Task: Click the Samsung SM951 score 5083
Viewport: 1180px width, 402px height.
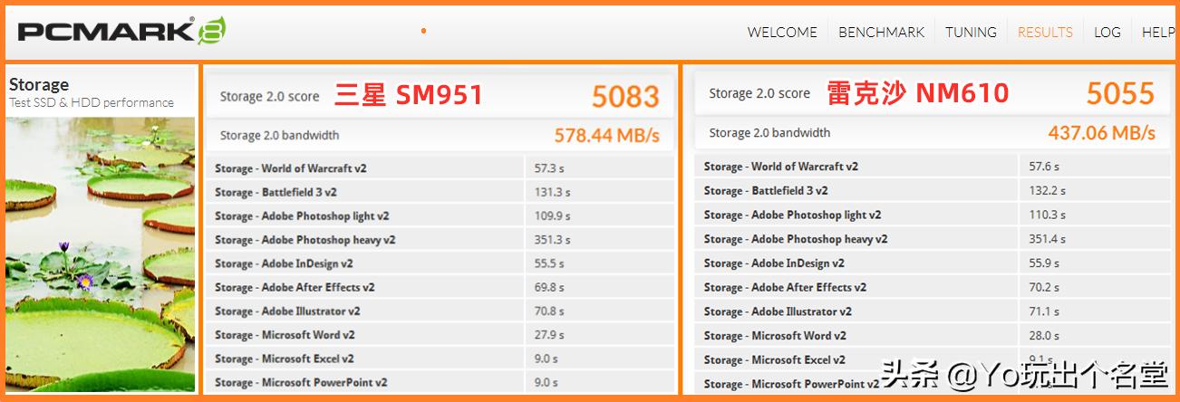Action: point(625,96)
